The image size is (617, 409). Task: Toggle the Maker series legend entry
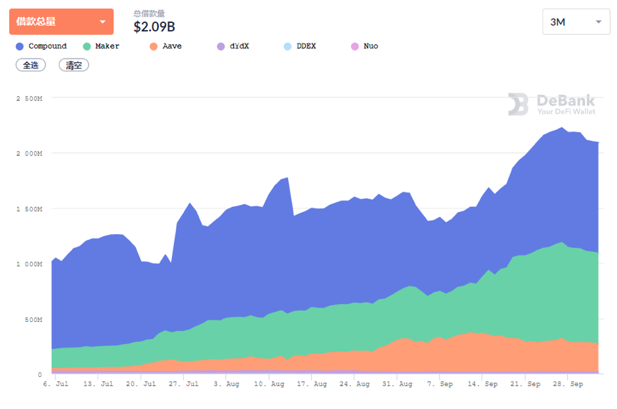[101, 46]
